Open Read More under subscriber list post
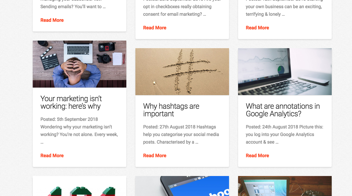This screenshot has height=196, width=352. coord(52,20)
